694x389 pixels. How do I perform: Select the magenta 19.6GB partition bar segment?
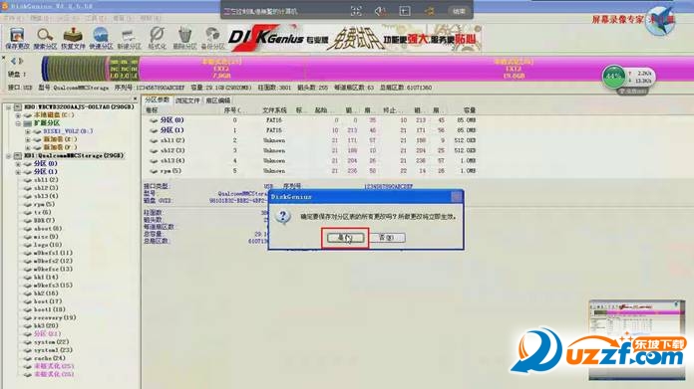point(501,69)
